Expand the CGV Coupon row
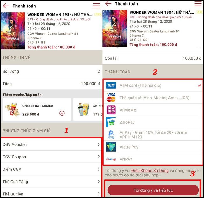This screenshot has height=198, width=204. click(51, 157)
